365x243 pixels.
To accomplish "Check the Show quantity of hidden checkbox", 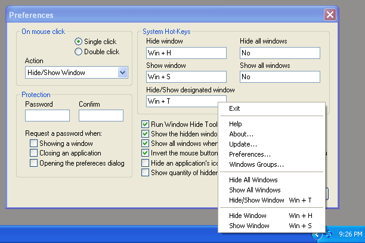I will pos(145,173).
